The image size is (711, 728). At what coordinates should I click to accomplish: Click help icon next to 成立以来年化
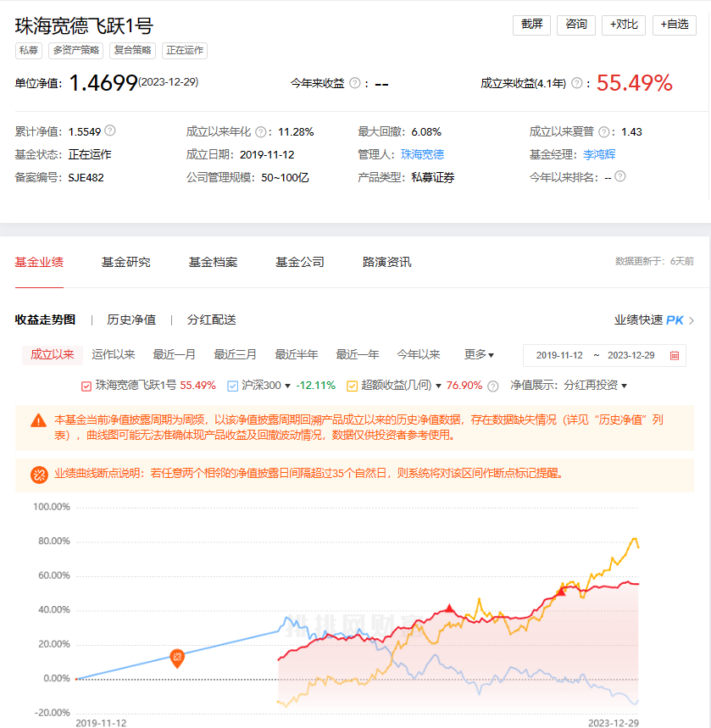click(x=261, y=132)
